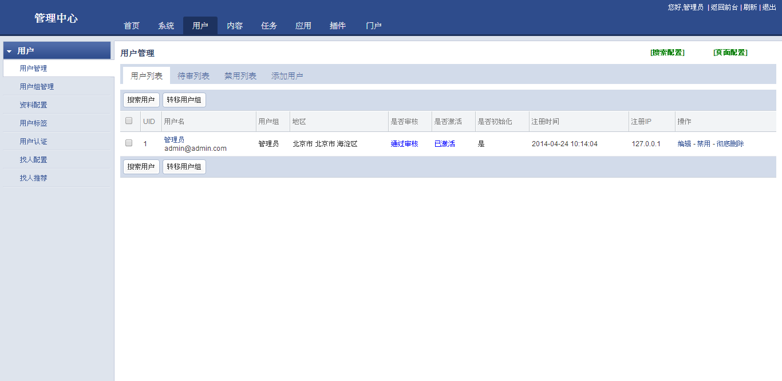
Task: Click the 退出 logout link
Action: 769,7
